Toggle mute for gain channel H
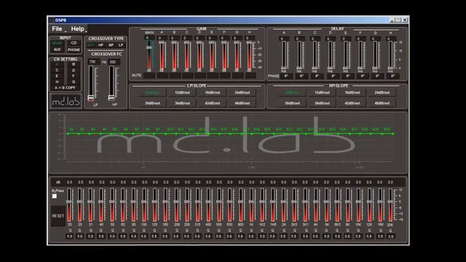Image resolution: width=466 pixels, height=262 pixels. click(x=250, y=76)
